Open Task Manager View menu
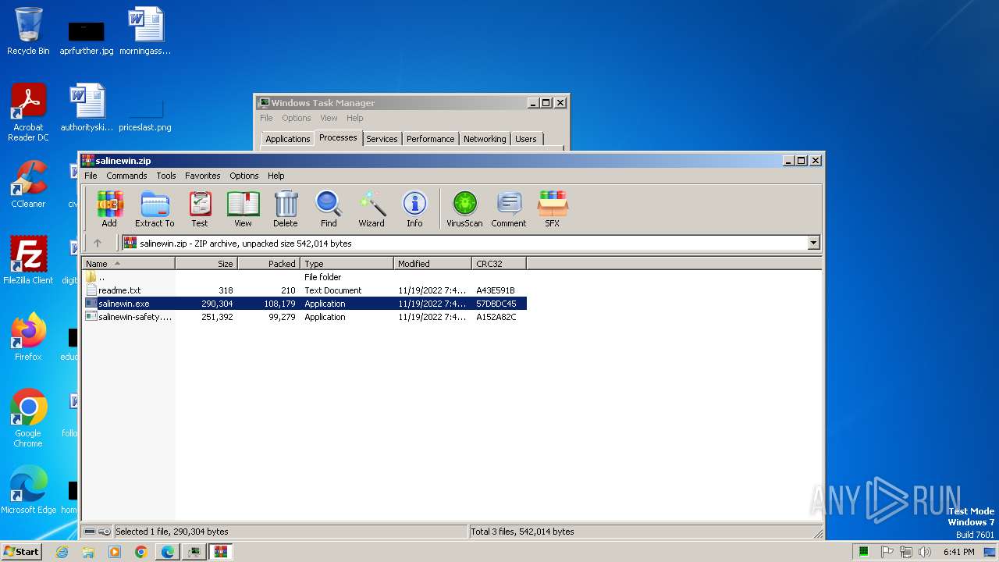Screen dimensions: 999x562 (329, 118)
